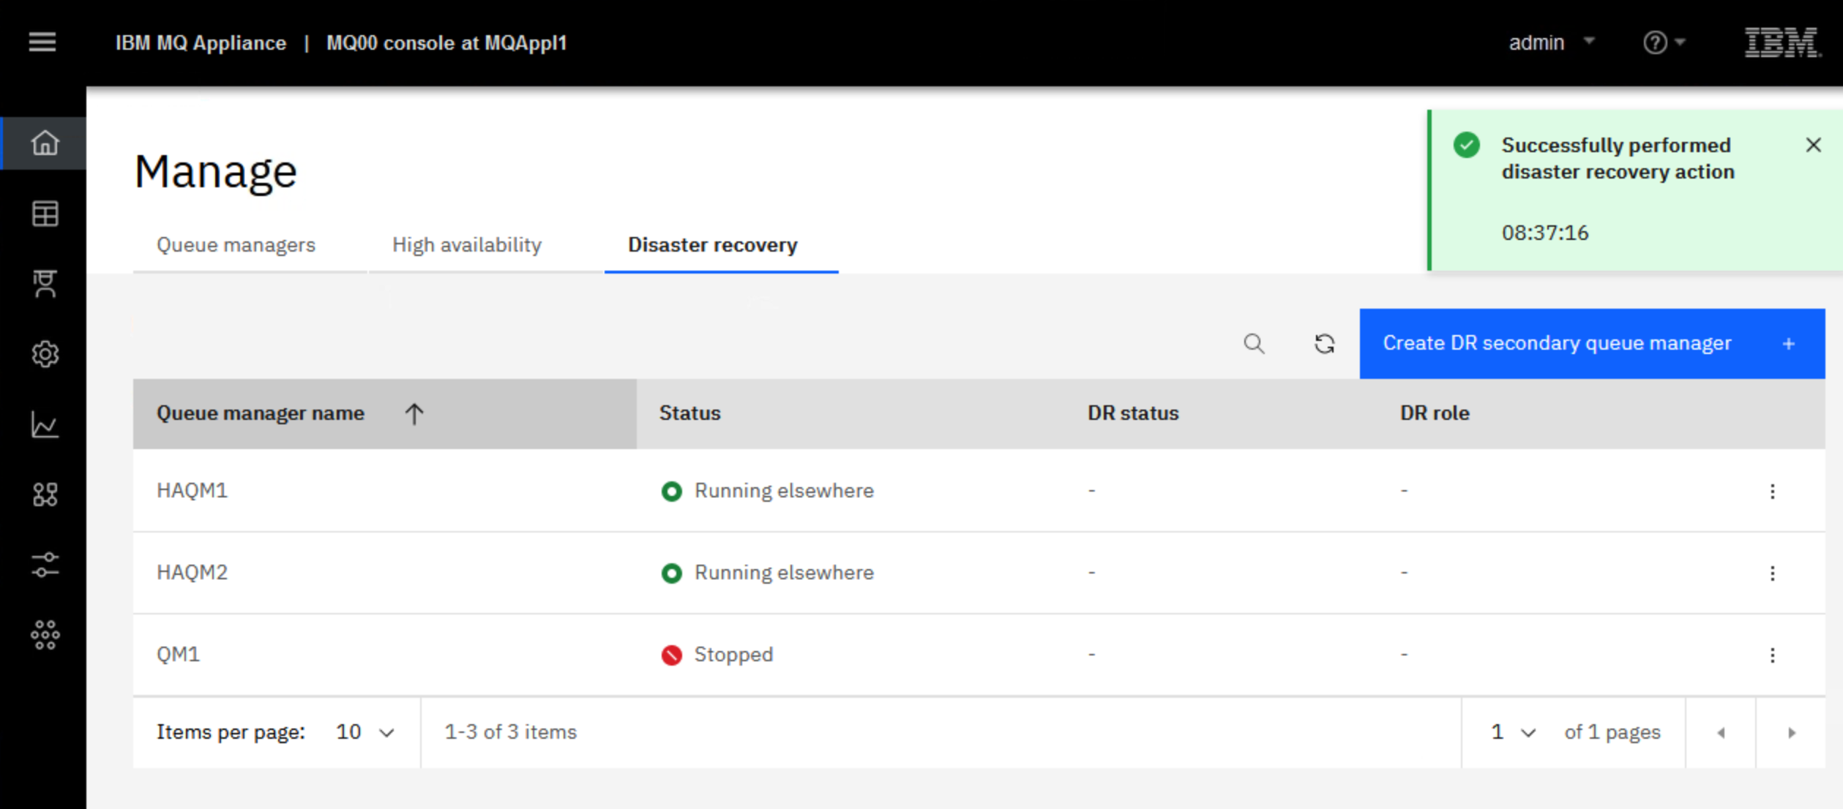Screen dimensions: 1843x809
Task: Click the DR status column header
Action: pyautogui.click(x=1133, y=413)
